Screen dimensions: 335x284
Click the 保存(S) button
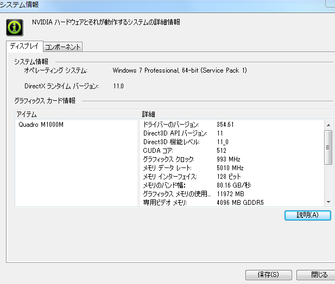pos(269,275)
